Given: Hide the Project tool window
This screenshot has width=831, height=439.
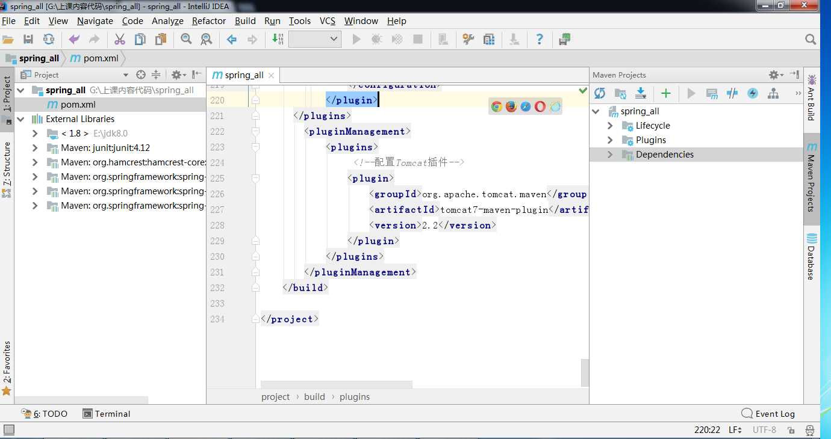Looking at the screenshot, I should pyautogui.click(x=197, y=75).
